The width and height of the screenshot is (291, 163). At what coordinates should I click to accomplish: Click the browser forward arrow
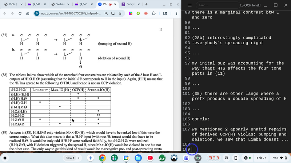pos(12,13)
